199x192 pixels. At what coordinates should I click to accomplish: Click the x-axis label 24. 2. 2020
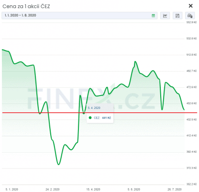click(53, 189)
